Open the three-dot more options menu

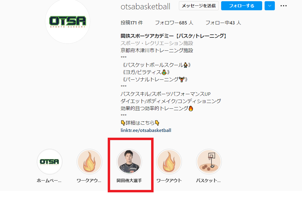(283, 6)
